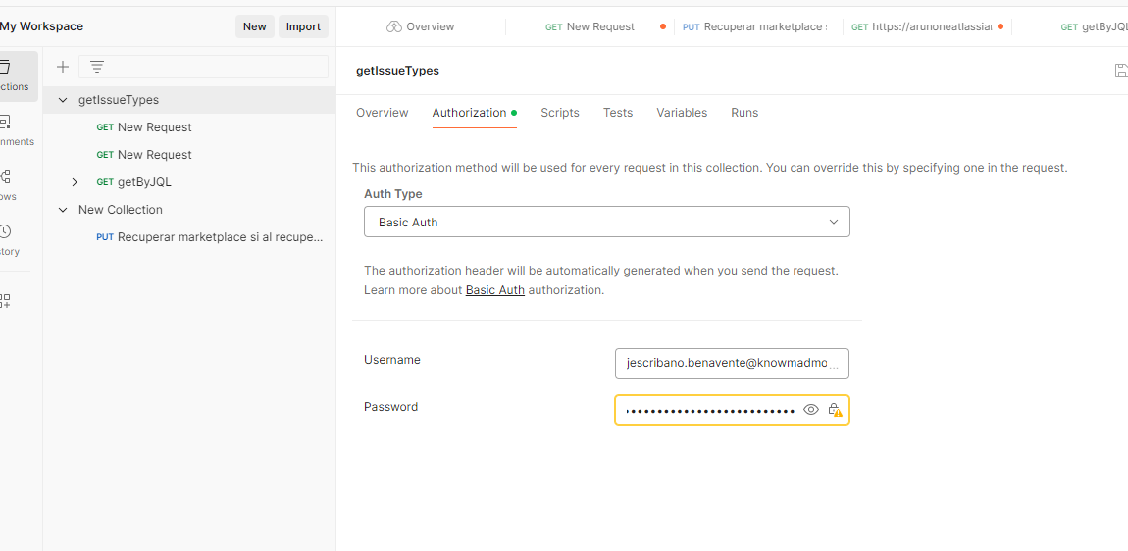Viewport: 1128px width, 551px height.
Task: Click the orange unsaved dot on New Request tab
Action: 662,26
